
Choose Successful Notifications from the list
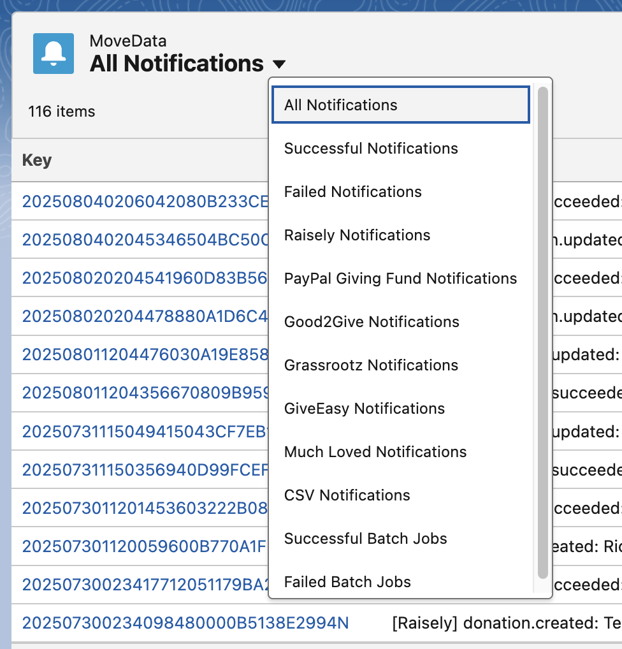[x=371, y=149]
